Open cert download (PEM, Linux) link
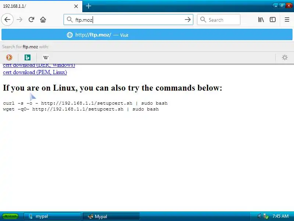 (35, 72)
